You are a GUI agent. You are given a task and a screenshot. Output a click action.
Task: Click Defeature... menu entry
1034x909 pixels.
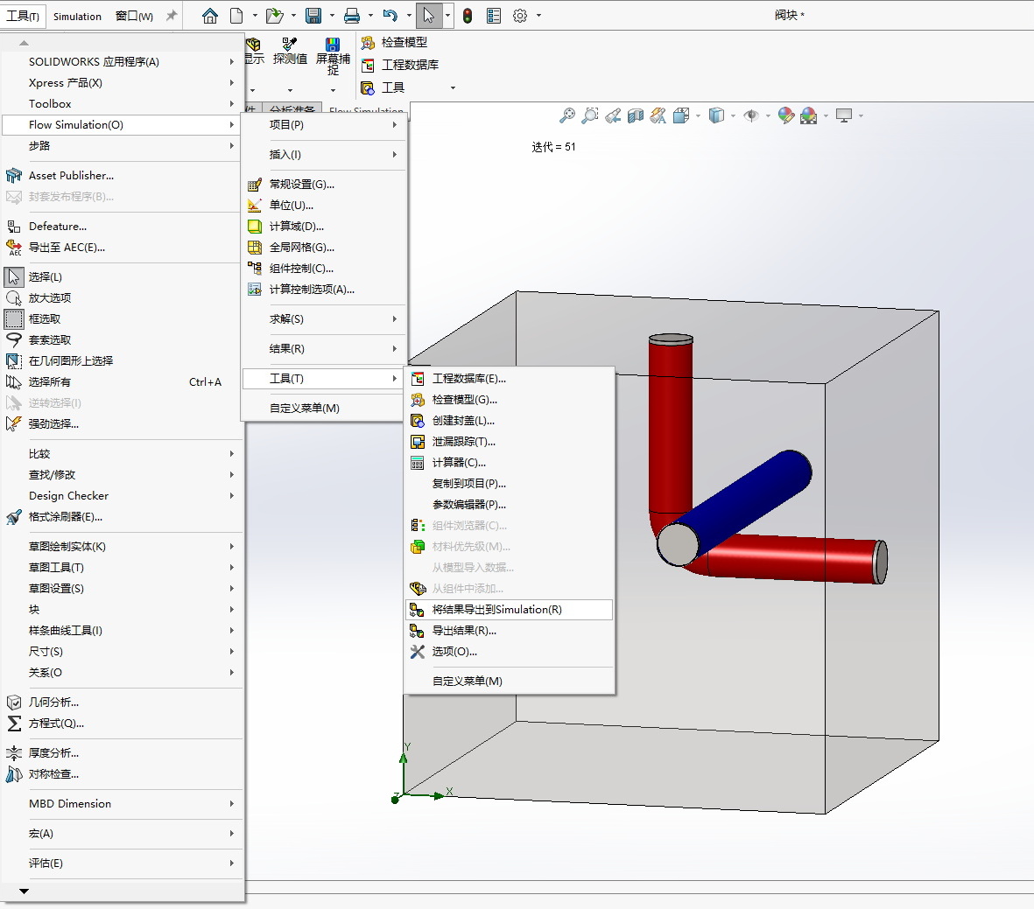122,227
